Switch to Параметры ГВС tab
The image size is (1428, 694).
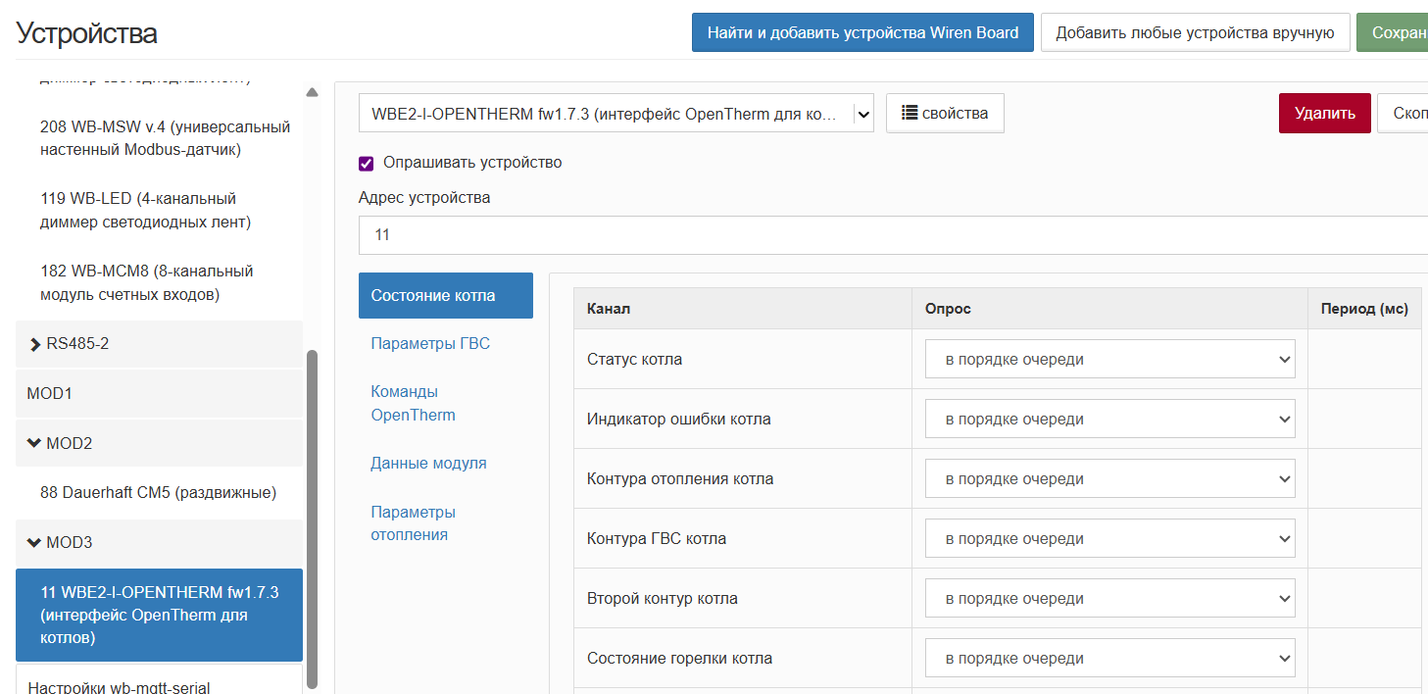coord(430,344)
